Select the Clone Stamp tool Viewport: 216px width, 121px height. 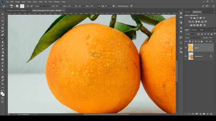point(2,42)
